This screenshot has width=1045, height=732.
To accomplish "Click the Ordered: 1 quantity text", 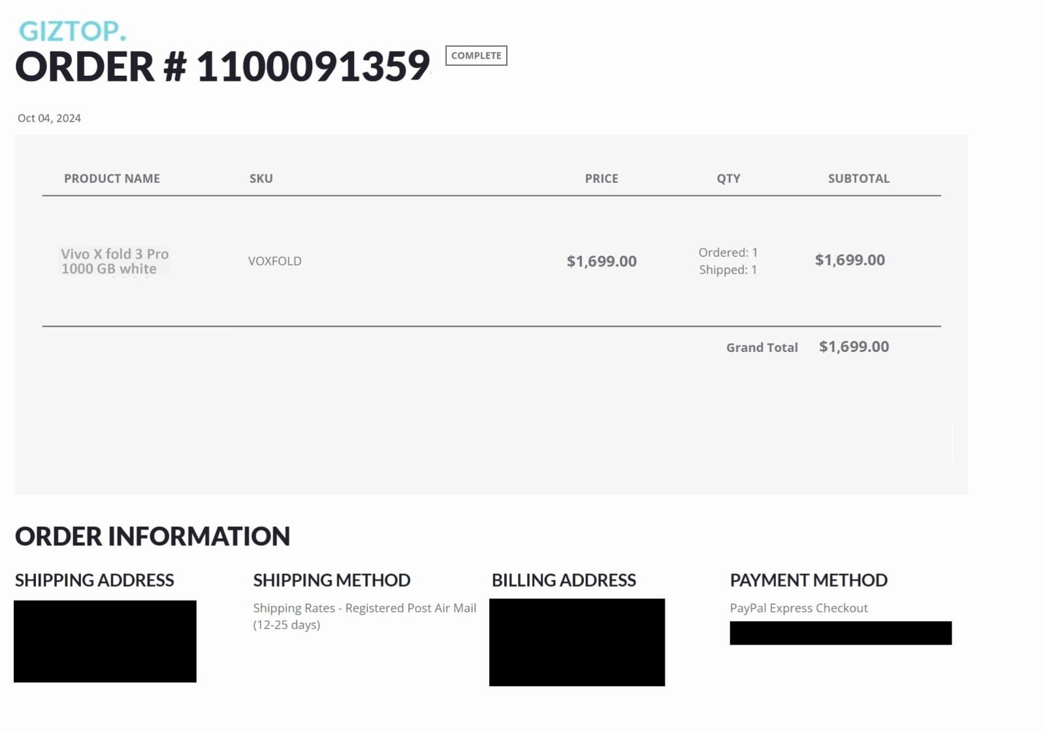I will tap(728, 253).
